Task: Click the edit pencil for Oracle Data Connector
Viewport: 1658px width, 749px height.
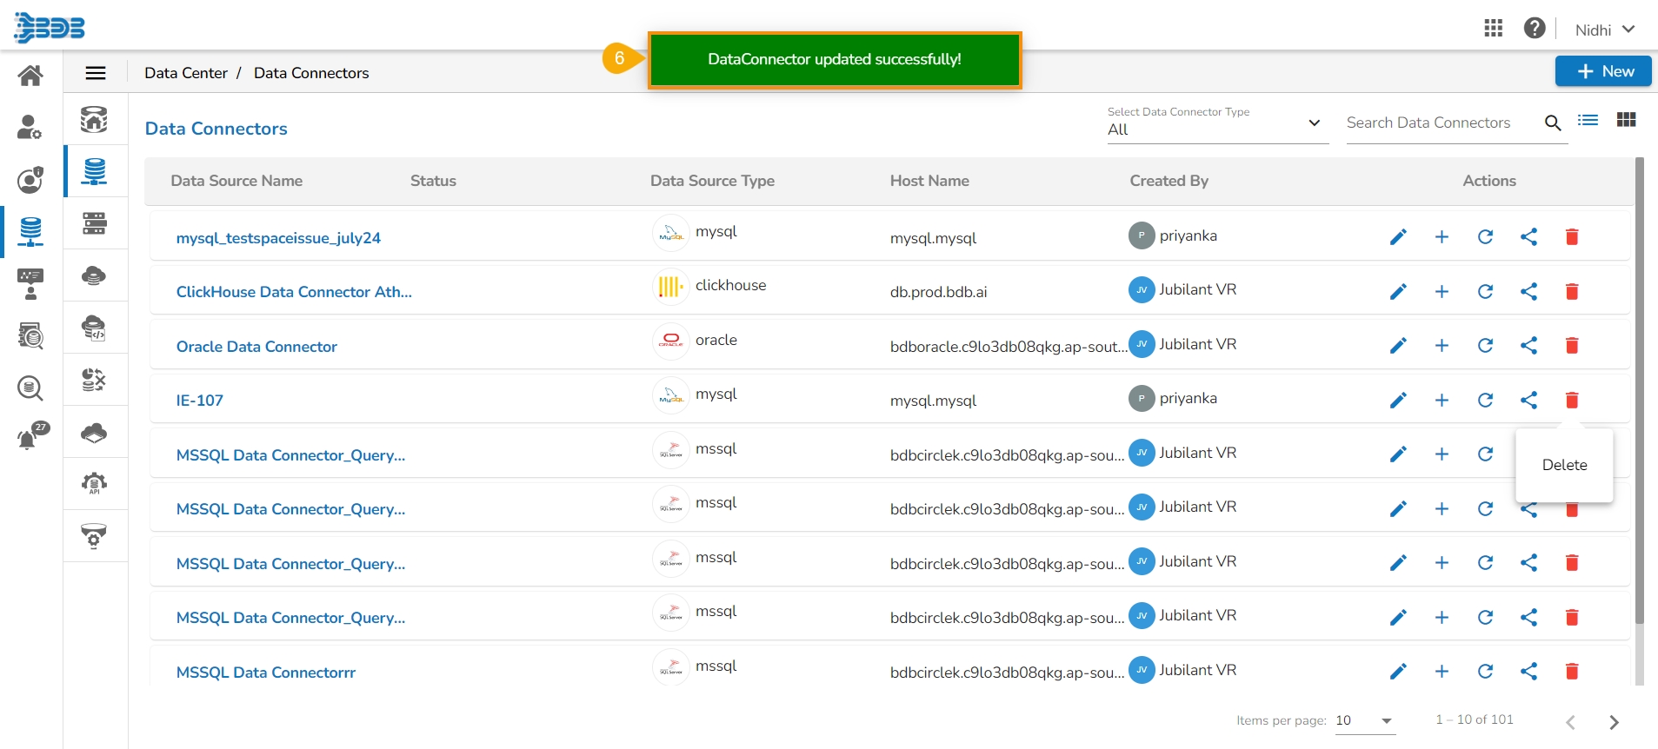Action: 1398,346
